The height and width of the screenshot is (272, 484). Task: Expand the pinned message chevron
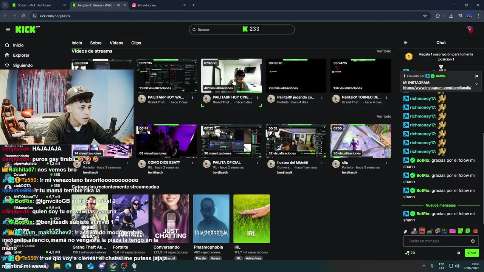(476, 84)
